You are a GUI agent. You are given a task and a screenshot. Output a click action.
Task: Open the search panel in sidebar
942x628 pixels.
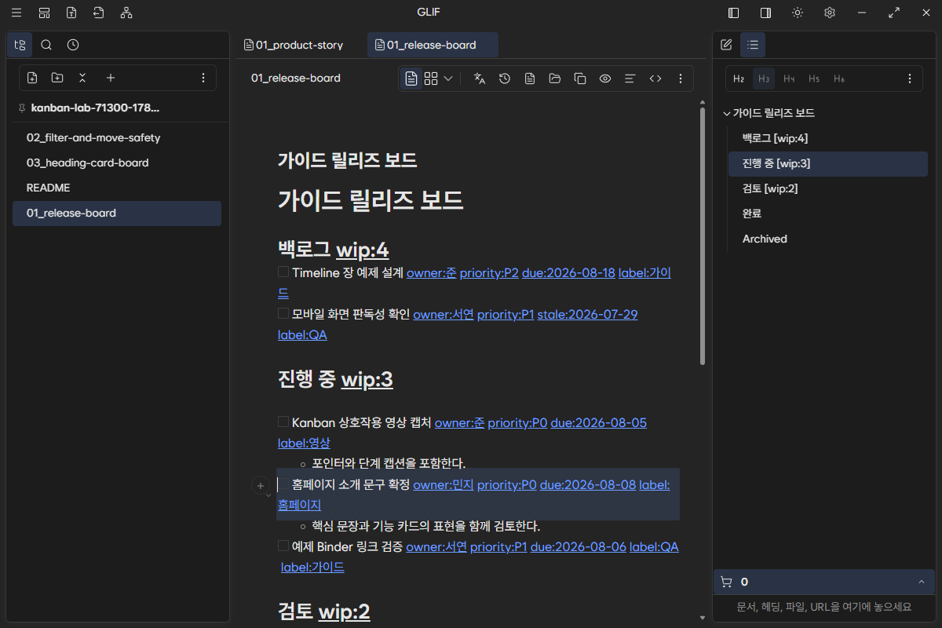pos(46,45)
